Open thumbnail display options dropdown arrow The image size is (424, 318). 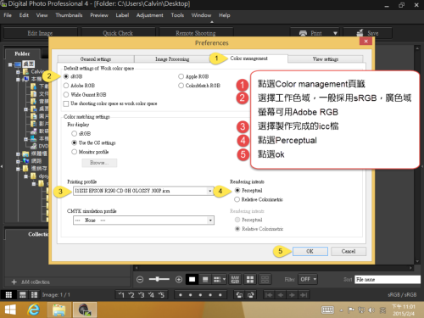coord(224,280)
